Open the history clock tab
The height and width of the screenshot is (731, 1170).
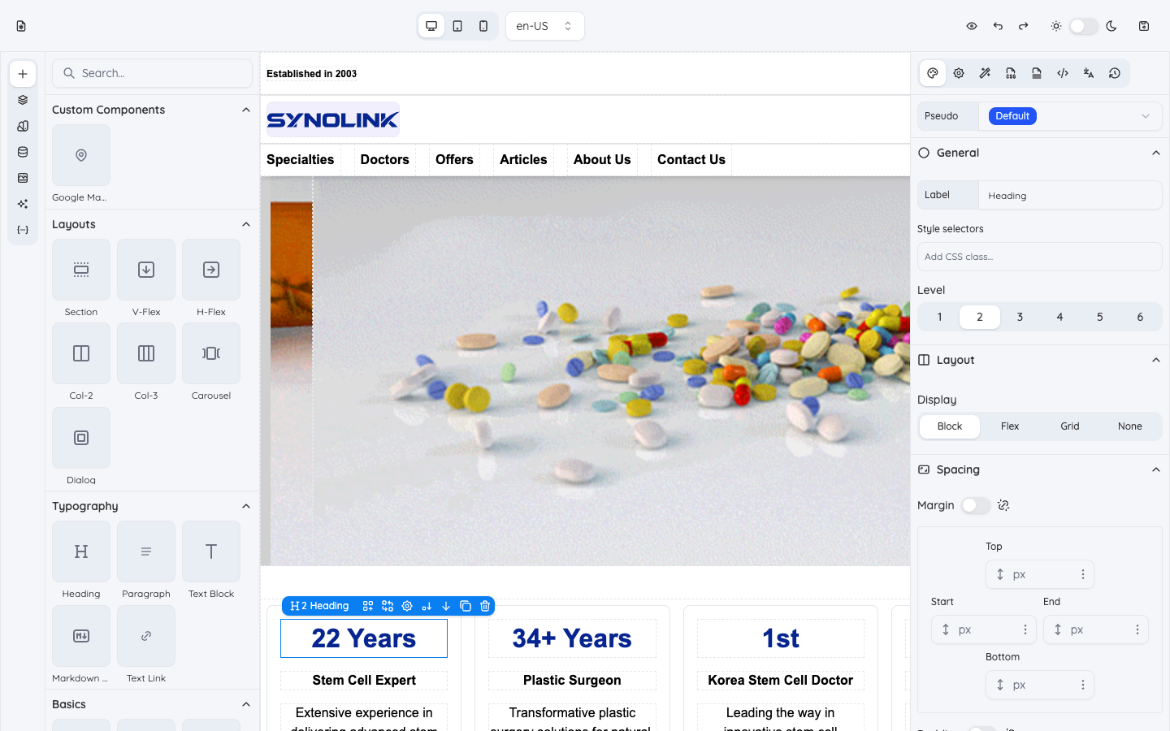point(1115,73)
